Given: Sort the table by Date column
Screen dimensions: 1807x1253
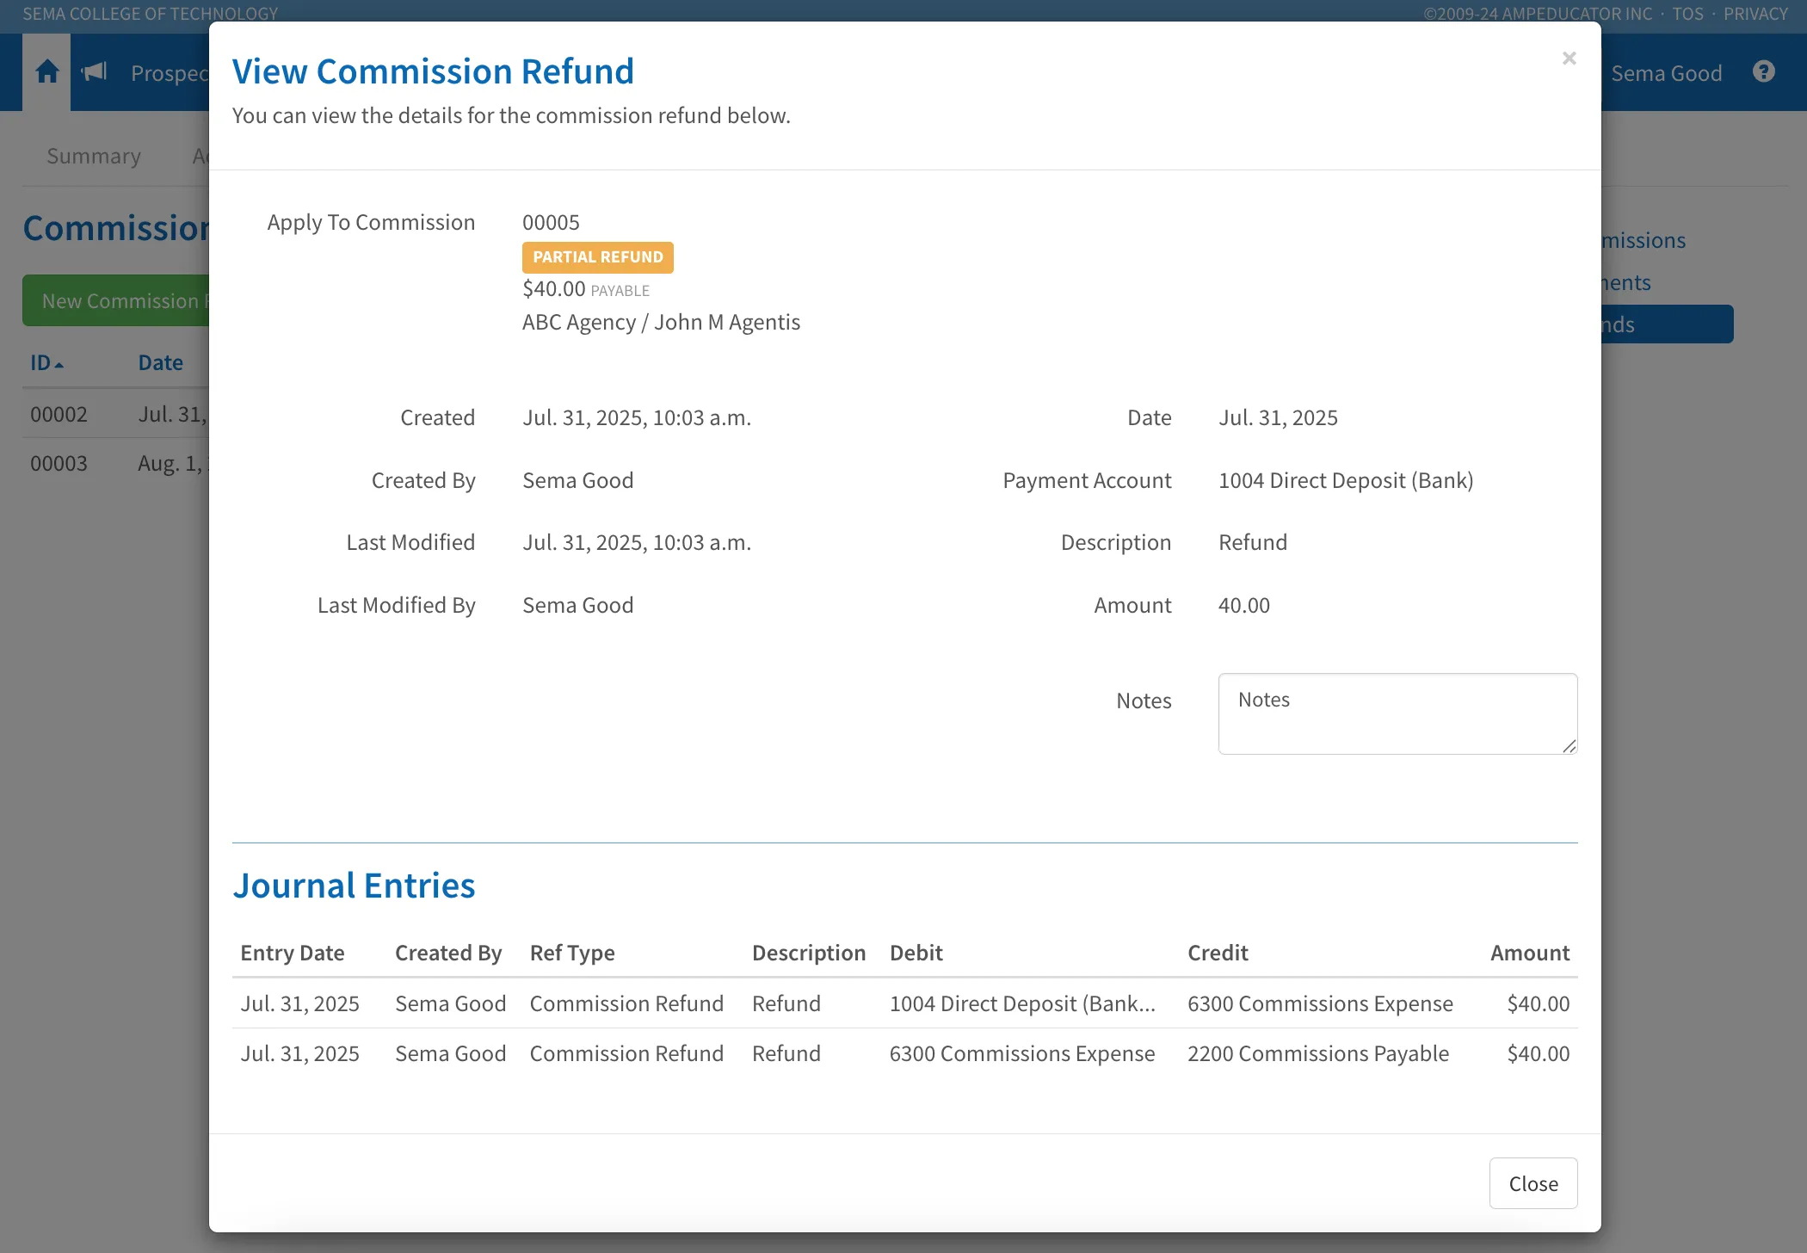Looking at the screenshot, I should pos(161,362).
